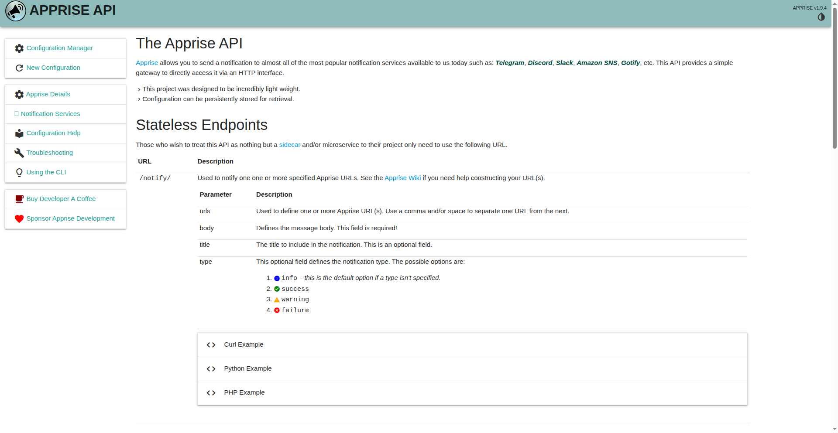Toggle the dark/light theme contrast icon

[x=821, y=17]
